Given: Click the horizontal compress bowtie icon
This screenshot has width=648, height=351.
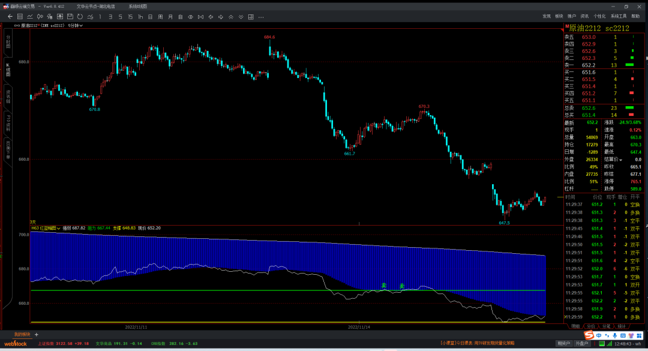Looking at the screenshot, I should click(x=200, y=17).
